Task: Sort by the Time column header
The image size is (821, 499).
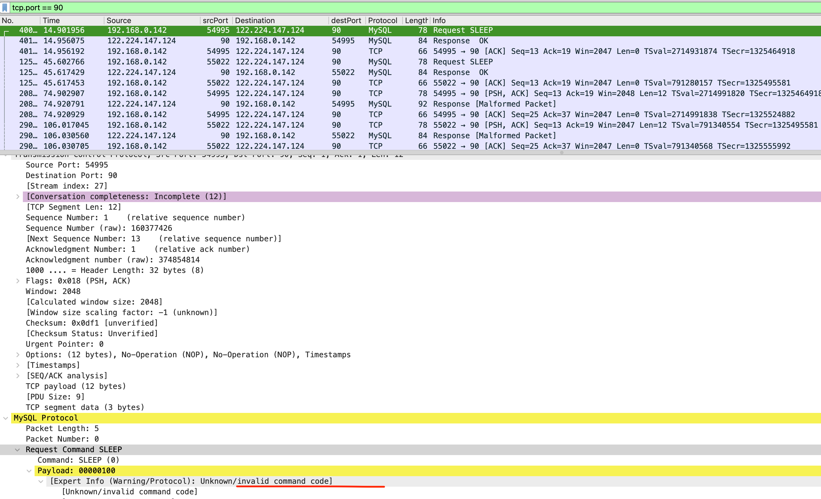Action: [72, 20]
